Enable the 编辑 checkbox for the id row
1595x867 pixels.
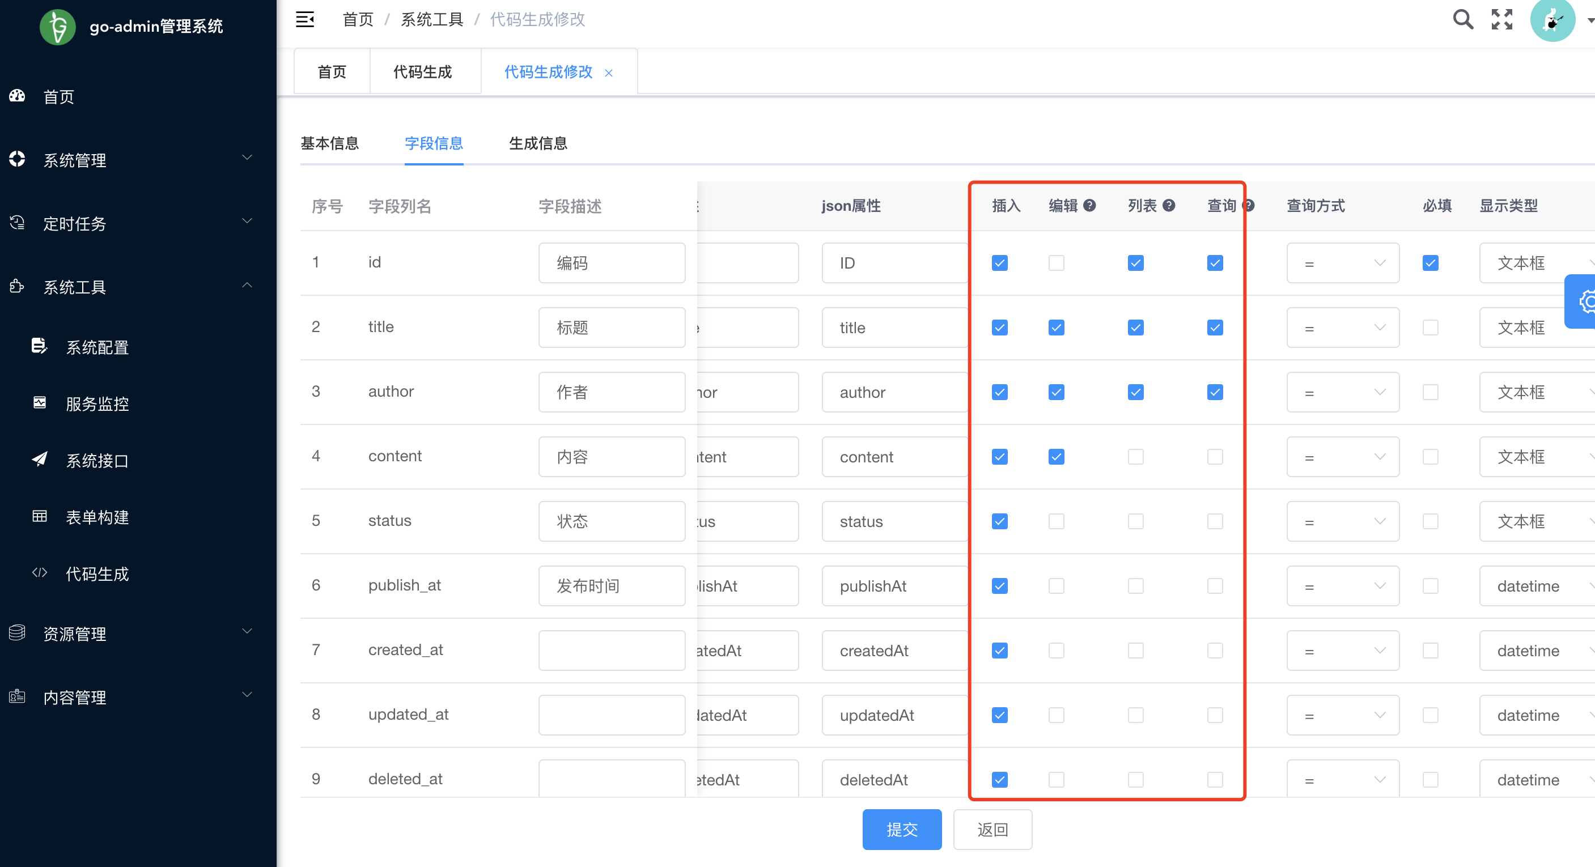[1057, 263]
